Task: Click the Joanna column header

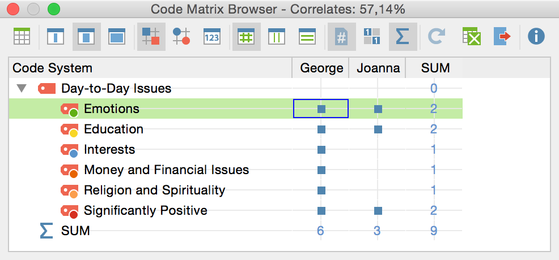Action: click(378, 68)
